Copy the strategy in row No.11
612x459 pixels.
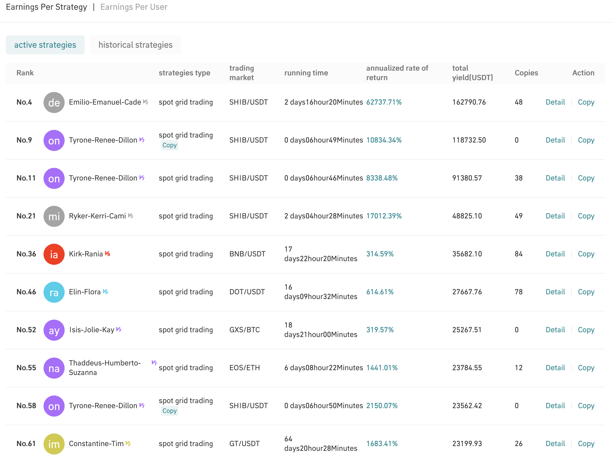pos(586,178)
